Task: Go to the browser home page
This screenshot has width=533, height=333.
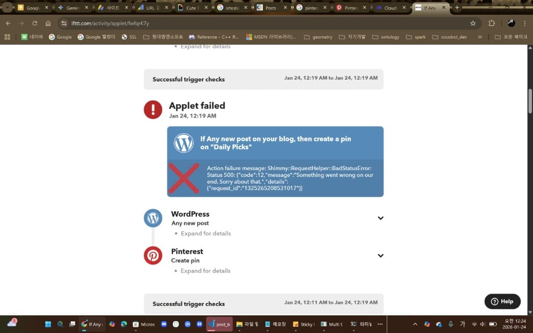Action: pos(48,23)
